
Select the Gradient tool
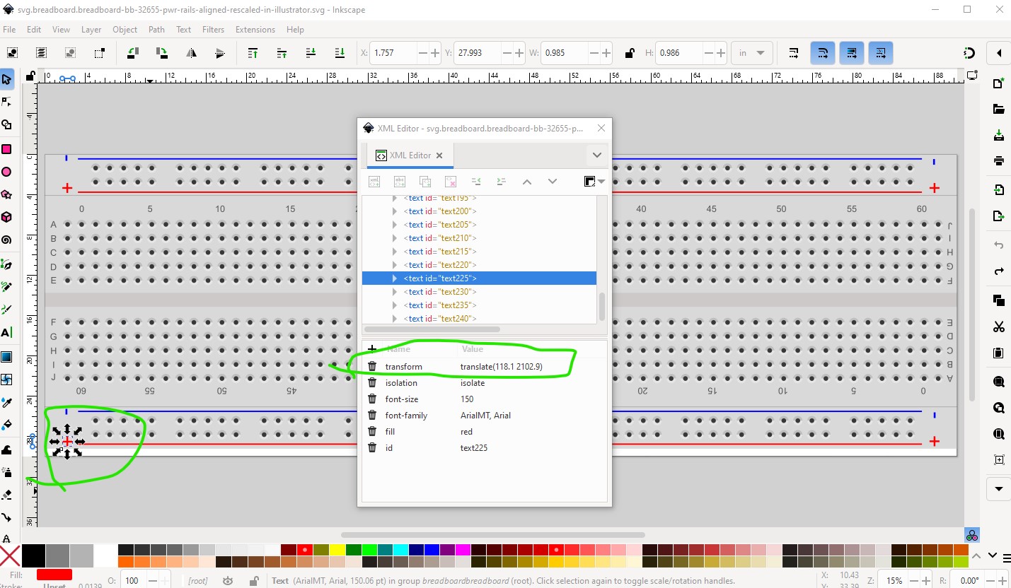(7, 356)
